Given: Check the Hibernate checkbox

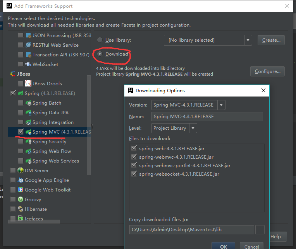Looking at the screenshot, I should (x=13, y=209).
